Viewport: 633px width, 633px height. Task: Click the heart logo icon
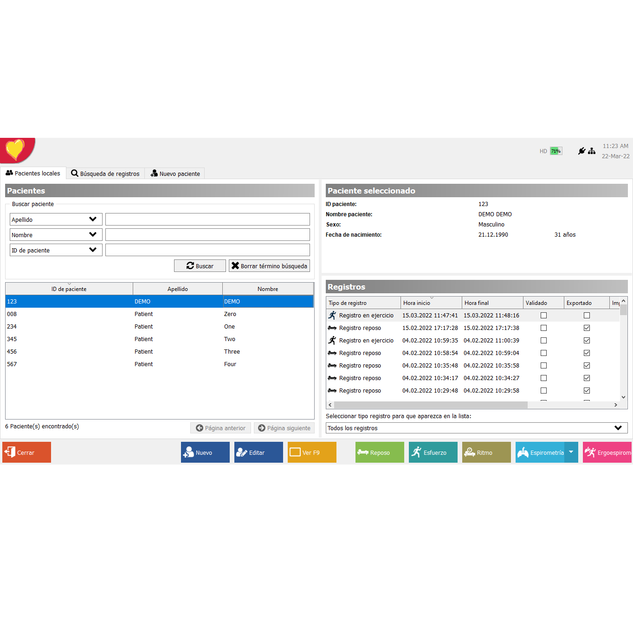(x=15, y=149)
